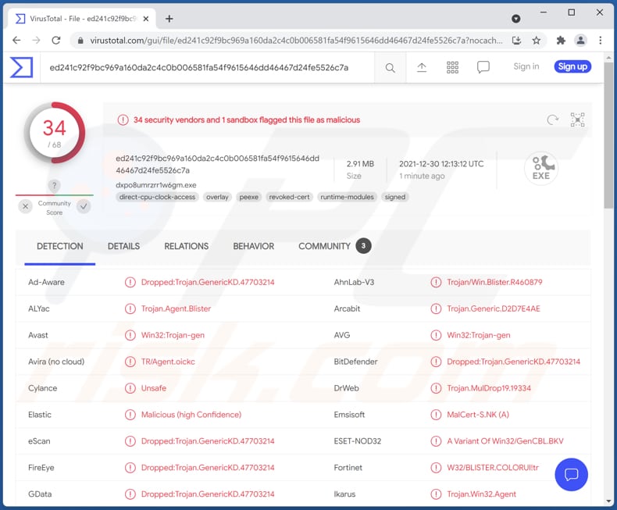Click Malicious (high Confidence) Elastic result
Image resolution: width=617 pixels, height=510 pixels.
191,415
